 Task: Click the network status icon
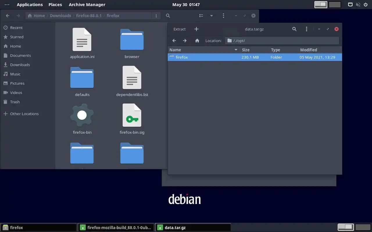350,4
